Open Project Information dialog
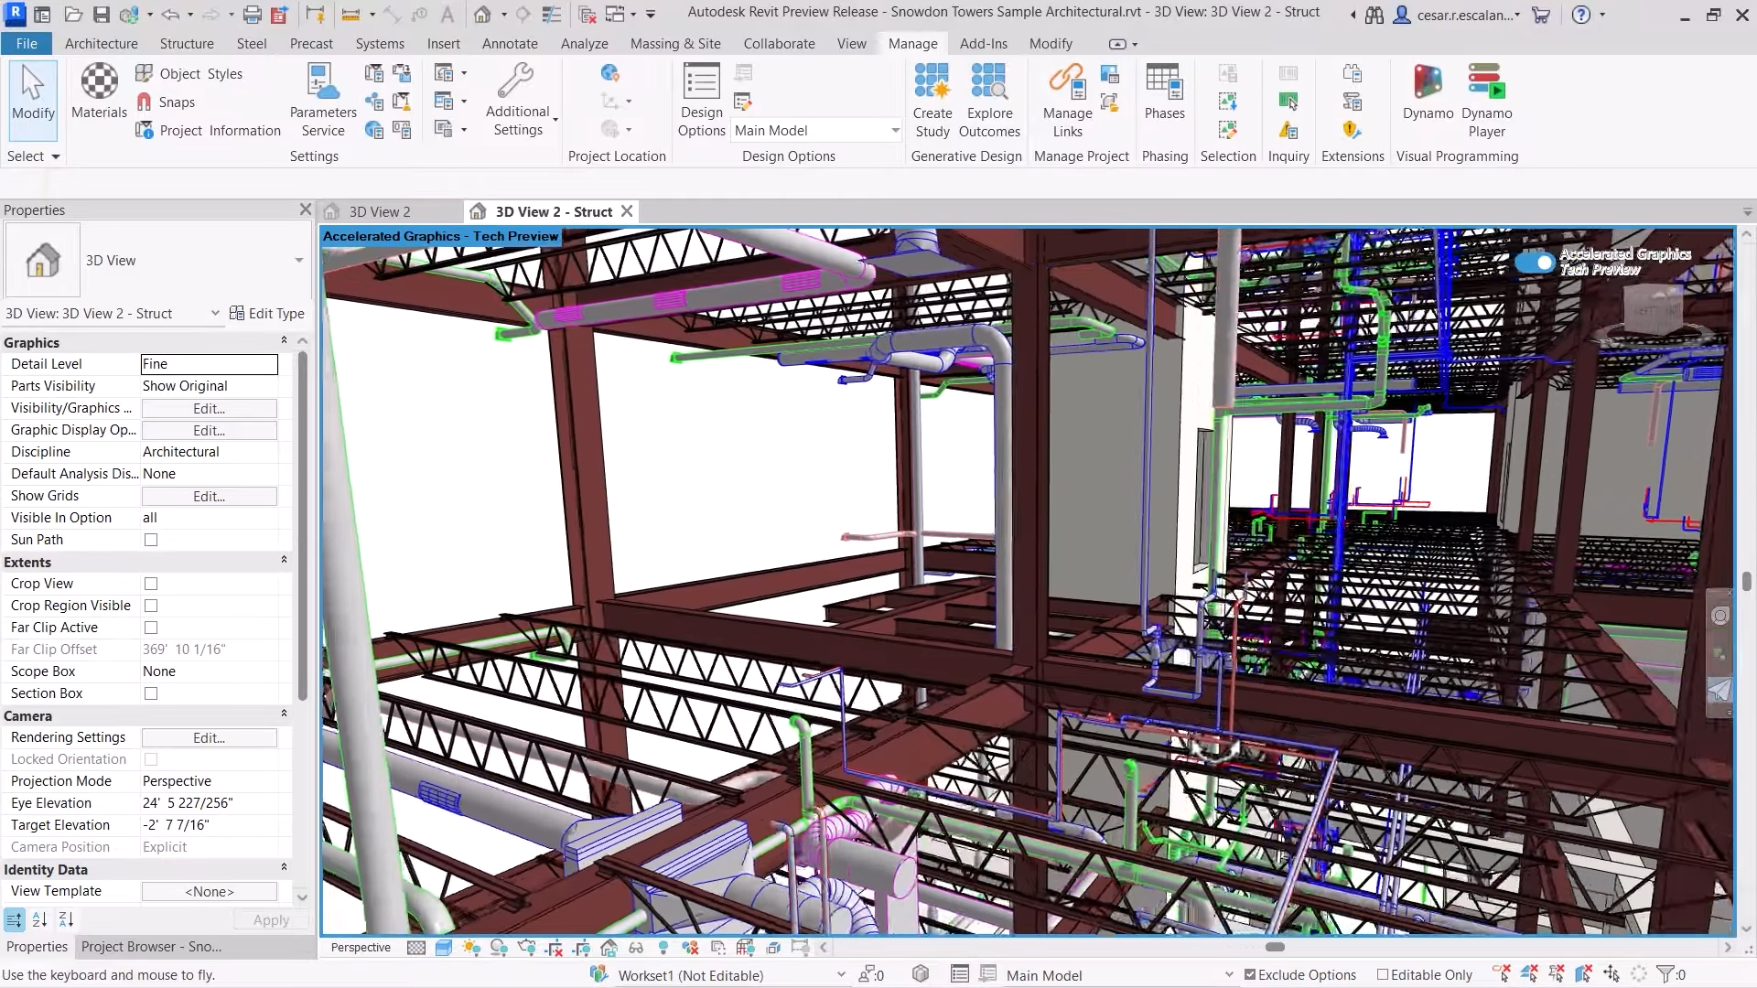Viewport: 1757px width, 988px height. 208,130
